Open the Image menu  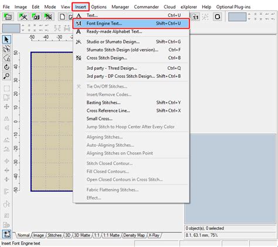(21, 7)
